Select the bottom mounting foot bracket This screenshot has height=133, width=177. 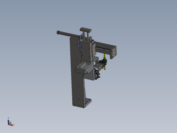point(88,102)
